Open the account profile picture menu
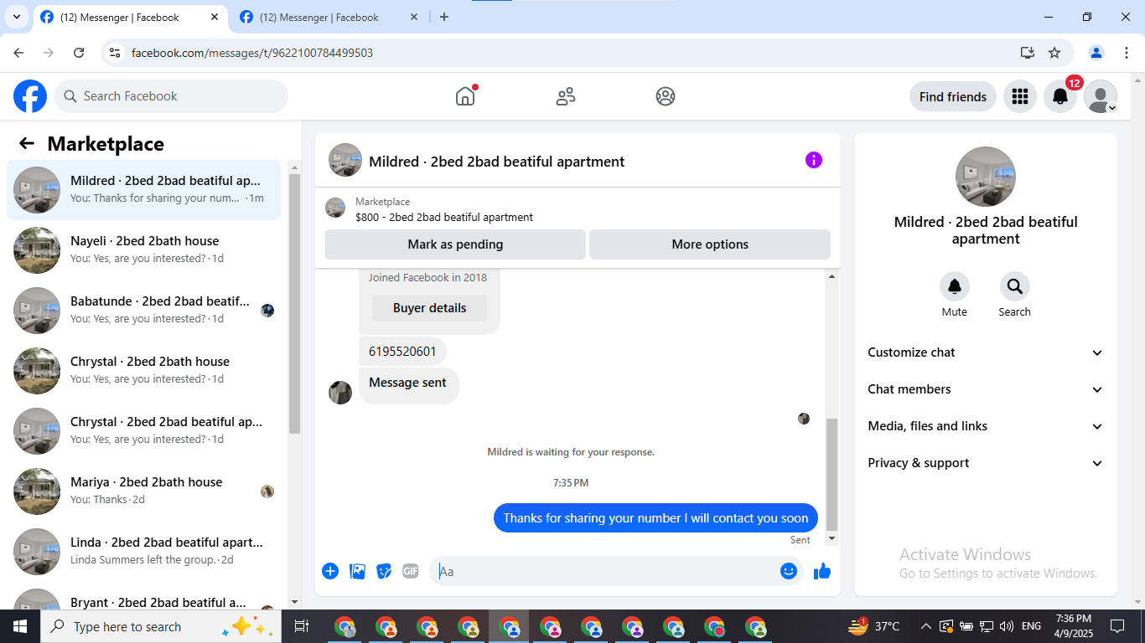 click(1101, 96)
